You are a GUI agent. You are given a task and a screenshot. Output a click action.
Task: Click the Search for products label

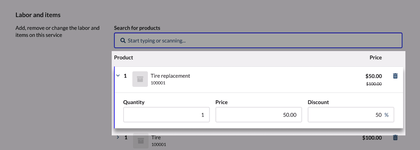[x=137, y=28]
